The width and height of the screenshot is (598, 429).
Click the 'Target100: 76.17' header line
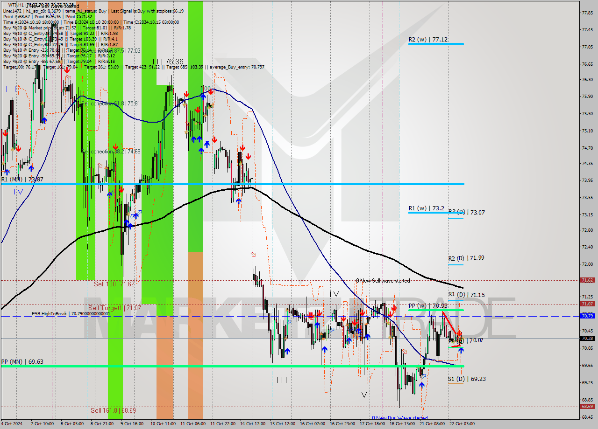pos(134,67)
